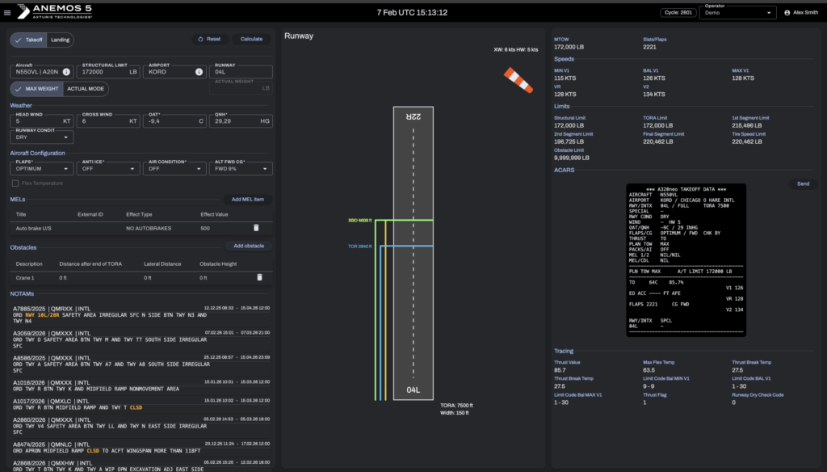Delete the Crane 1 obstacle row

pos(259,277)
